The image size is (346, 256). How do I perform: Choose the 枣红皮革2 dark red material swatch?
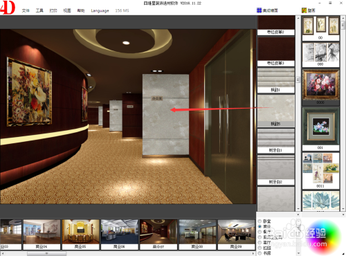tap(276, 26)
